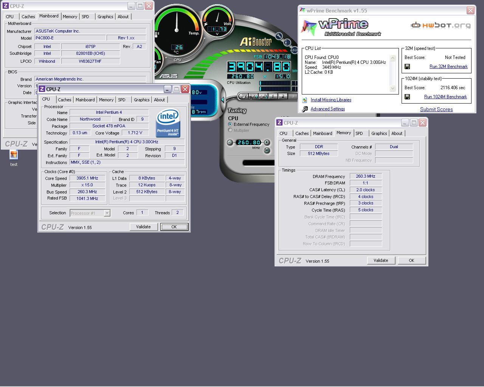The width and height of the screenshot is (484, 387).
Task: Open the Processor #1 selection dropdown
Action: click(x=107, y=213)
